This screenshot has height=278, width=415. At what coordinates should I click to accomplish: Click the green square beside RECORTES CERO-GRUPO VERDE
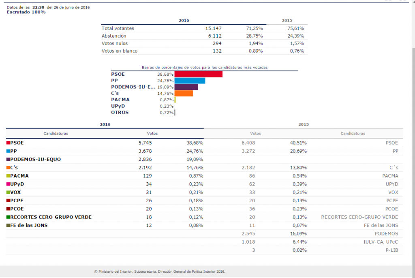[x=8, y=217]
